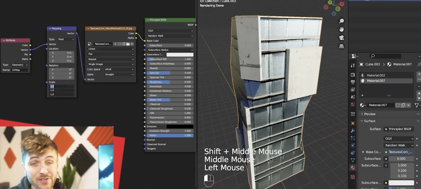
Task: Open the Object Data green triangle tab
Action: pyautogui.click(x=353, y=160)
